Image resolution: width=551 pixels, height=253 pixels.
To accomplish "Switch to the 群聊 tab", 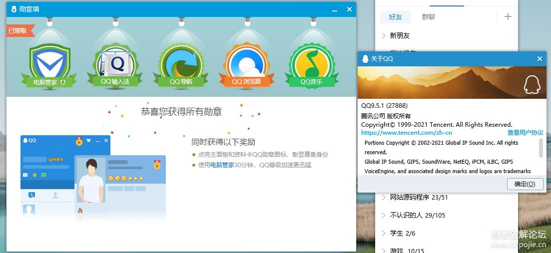I will click(428, 17).
